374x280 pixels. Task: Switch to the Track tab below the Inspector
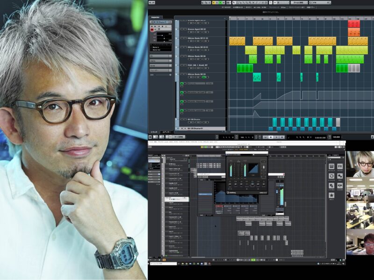point(153,132)
